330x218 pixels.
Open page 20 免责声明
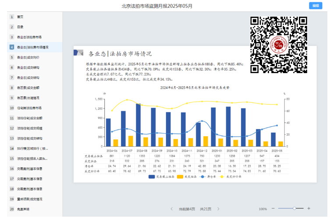(x=35, y=209)
